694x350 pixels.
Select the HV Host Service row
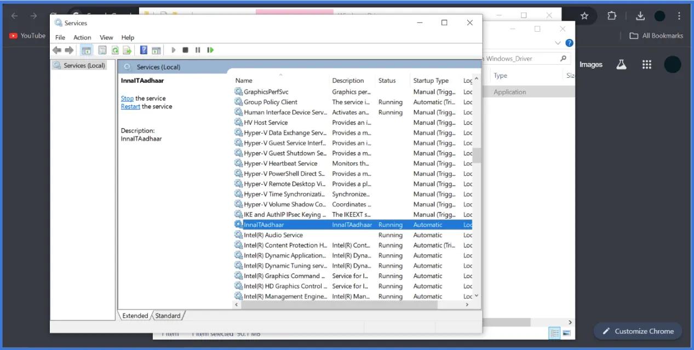pyautogui.click(x=353, y=123)
